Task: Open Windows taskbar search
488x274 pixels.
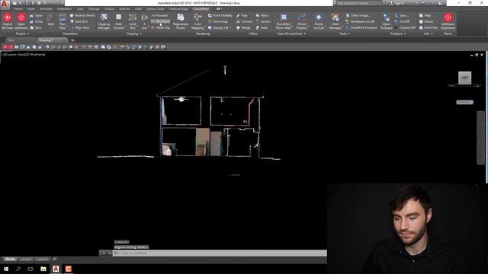Action: tap(18, 269)
